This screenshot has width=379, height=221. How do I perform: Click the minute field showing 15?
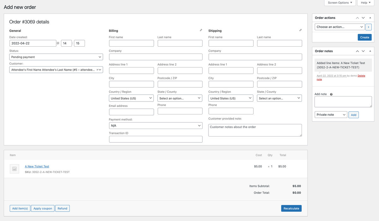coord(79,43)
